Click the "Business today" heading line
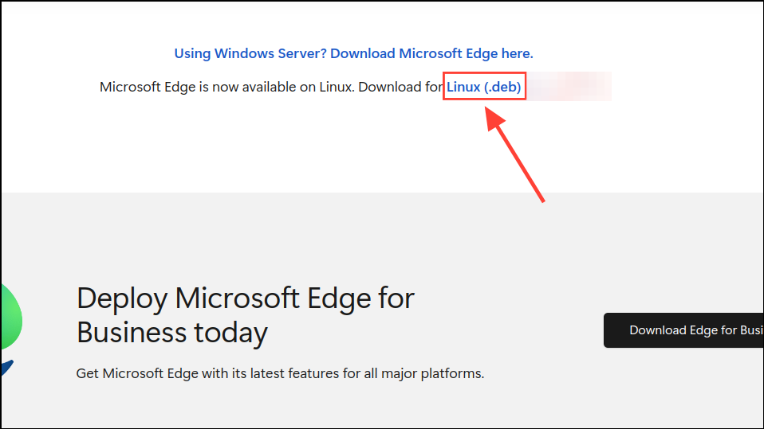The height and width of the screenshot is (429, 764). [171, 332]
